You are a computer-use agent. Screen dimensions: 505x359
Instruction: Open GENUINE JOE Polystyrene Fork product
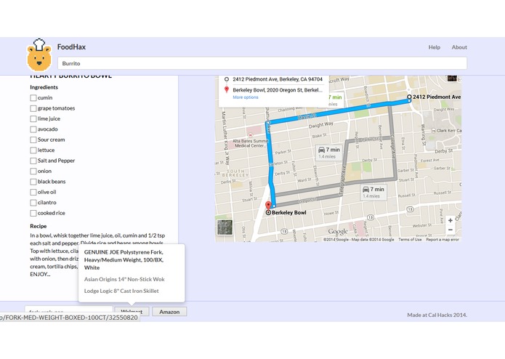click(x=124, y=260)
